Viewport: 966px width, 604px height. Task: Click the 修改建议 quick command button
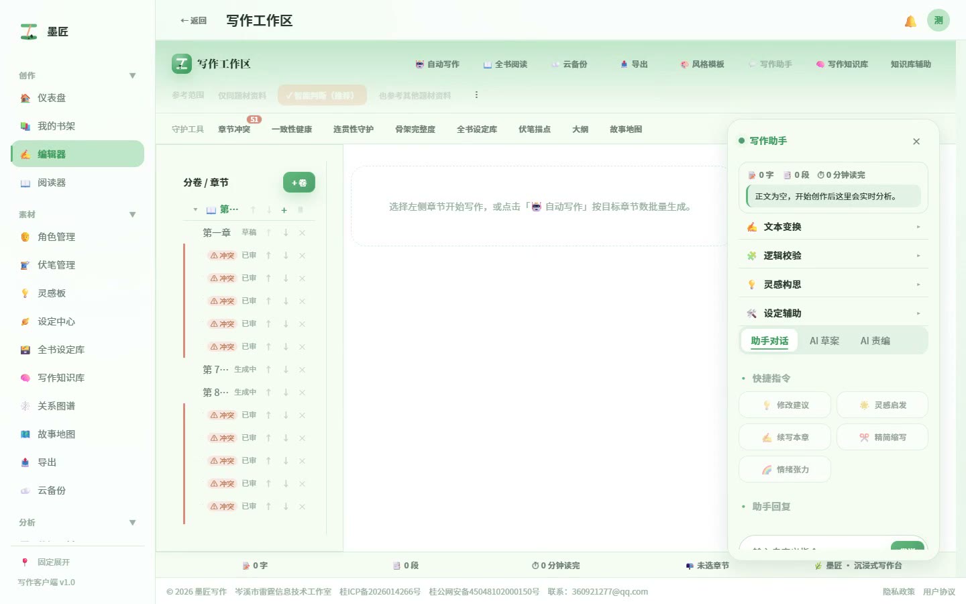(x=785, y=405)
